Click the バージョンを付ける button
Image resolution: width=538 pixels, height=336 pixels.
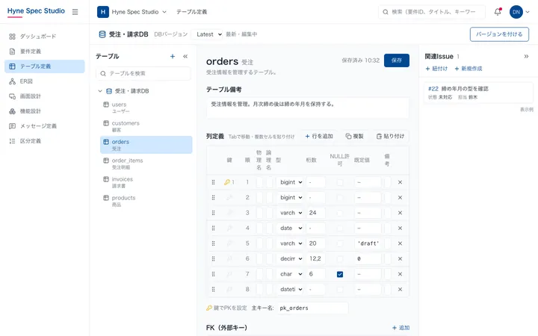tap(499, 34)
